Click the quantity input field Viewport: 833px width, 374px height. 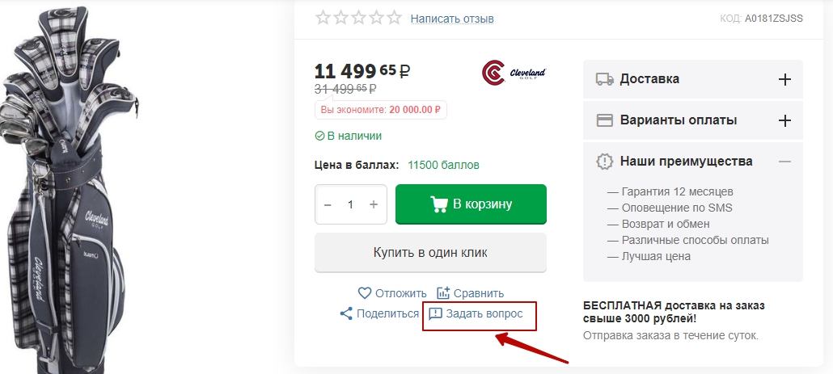(x=350, y=205)
